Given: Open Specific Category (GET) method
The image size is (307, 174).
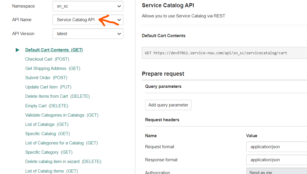Looking at the screenshot, I should [x=49, y=152].
